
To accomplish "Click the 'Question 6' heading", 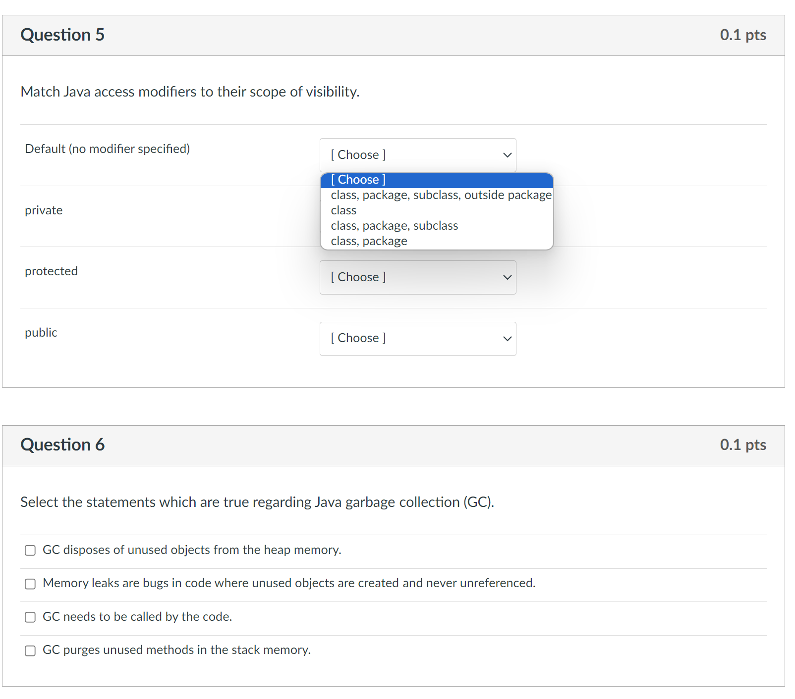I will click(x=62, y=445).
